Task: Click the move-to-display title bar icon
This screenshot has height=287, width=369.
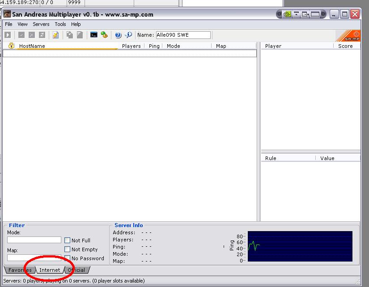Action: [305, 14]
